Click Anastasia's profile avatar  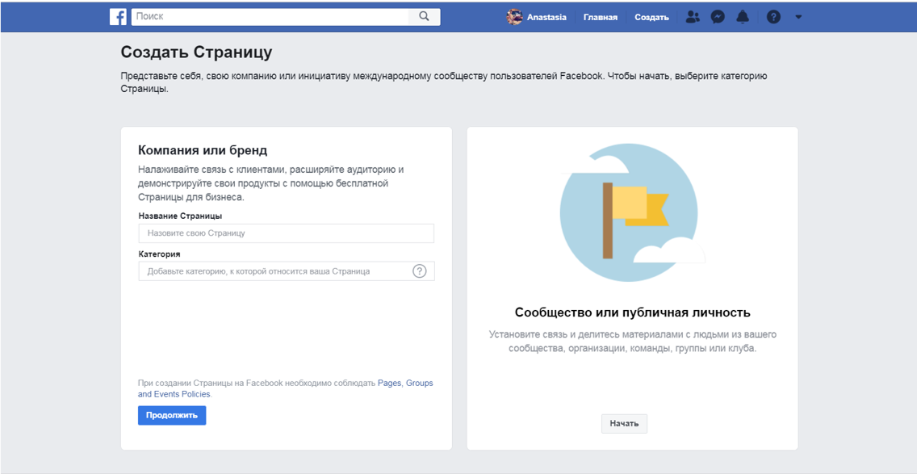514,17
